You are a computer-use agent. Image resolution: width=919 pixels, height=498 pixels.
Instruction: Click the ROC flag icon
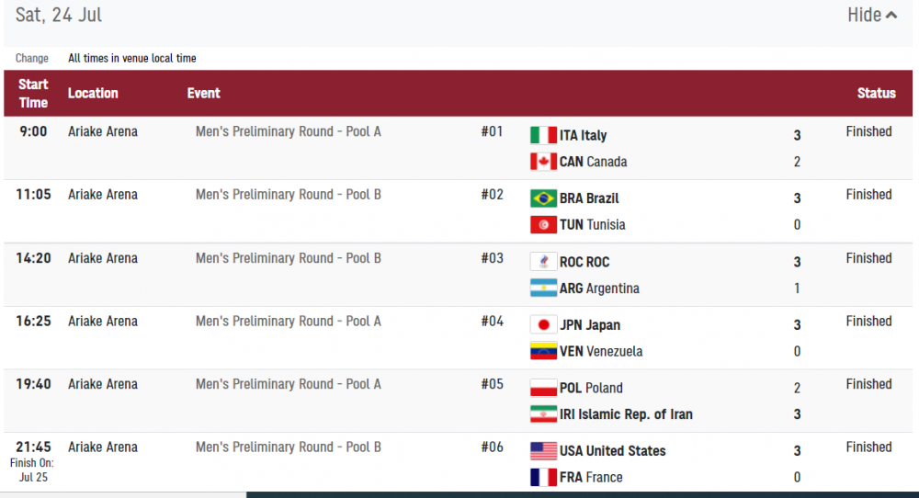tap(543, 262)
